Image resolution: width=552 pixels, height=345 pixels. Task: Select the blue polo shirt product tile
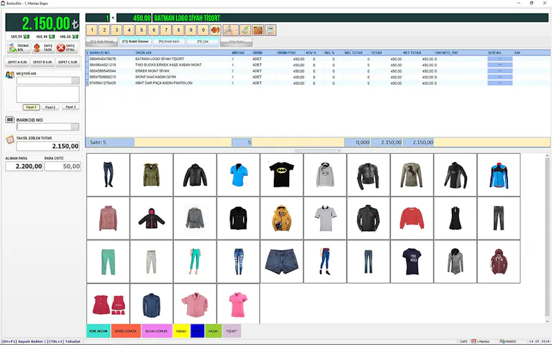coord(238,175)
